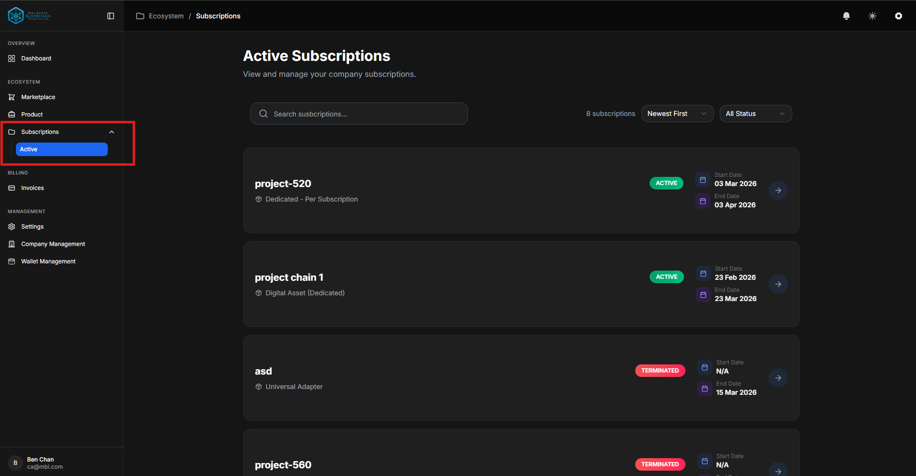Image resolution: width=916 pixels, height=476 pixels.
Task: Click the notification bell icon
Action: pyautogui.click(x=846, y=15)
